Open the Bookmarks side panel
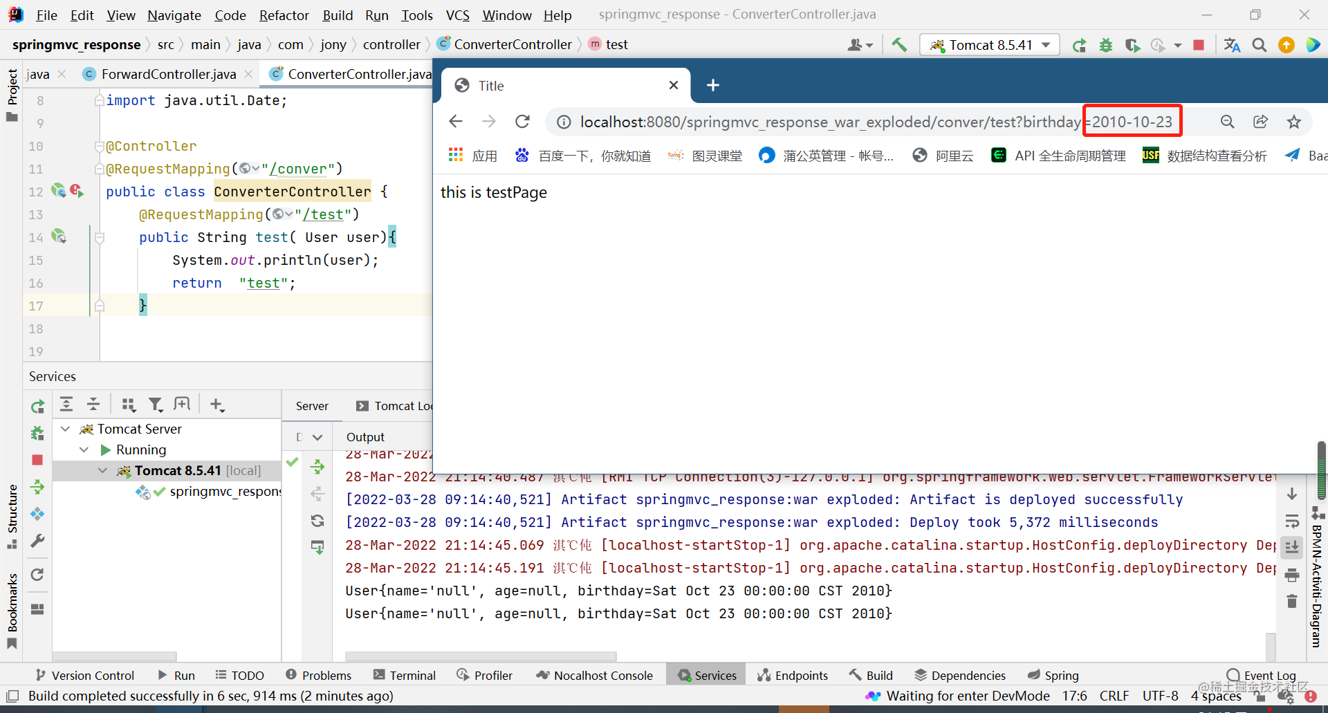Viewport: 1328px width, 713px height. [12, 611]
